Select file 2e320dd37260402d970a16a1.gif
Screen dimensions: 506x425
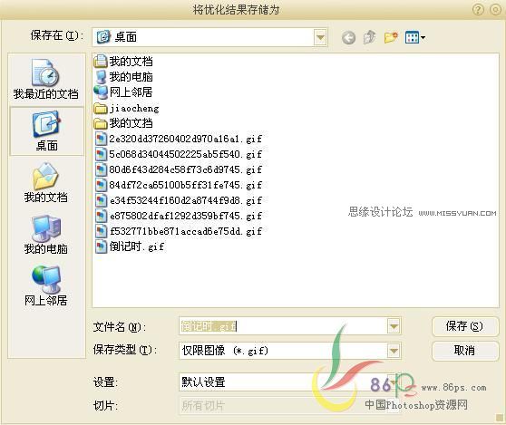(179, 139)
